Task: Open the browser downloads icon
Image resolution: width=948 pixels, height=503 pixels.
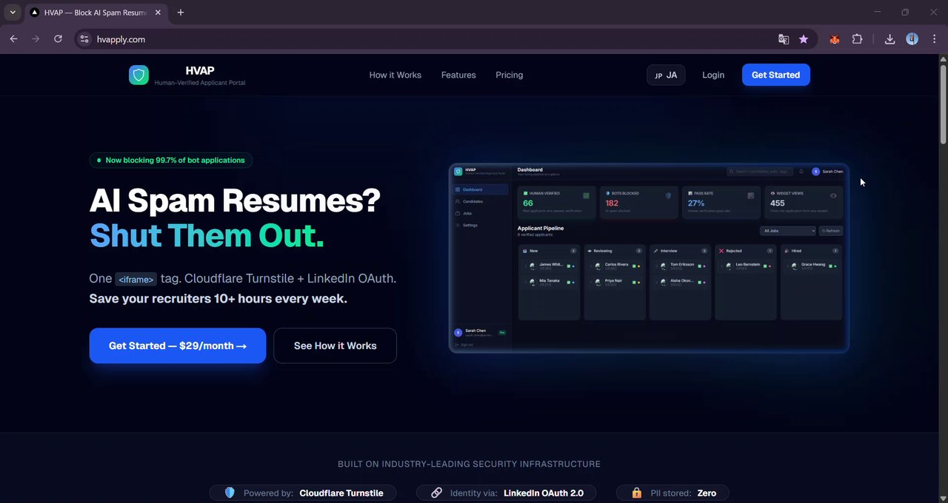Action: pos(889,39)
